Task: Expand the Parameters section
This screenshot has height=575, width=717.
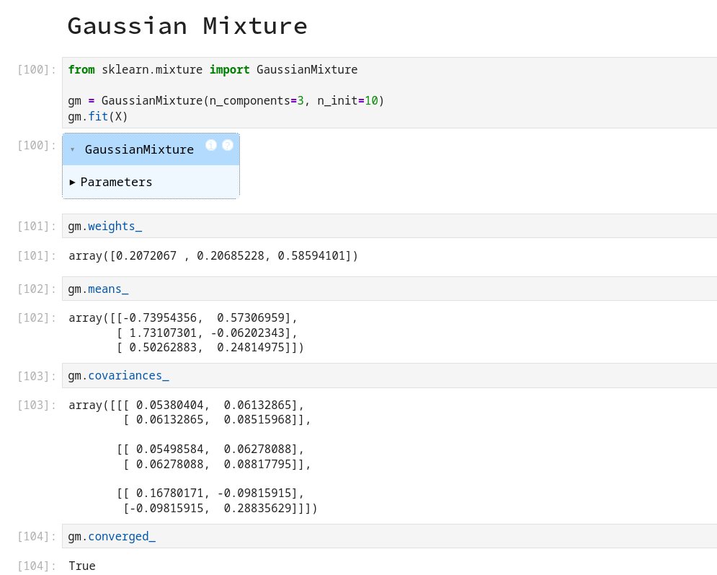Action: 111,183
